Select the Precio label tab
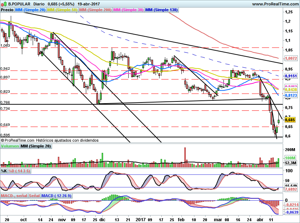Screen dimensions: 300x223 (7, 10)
